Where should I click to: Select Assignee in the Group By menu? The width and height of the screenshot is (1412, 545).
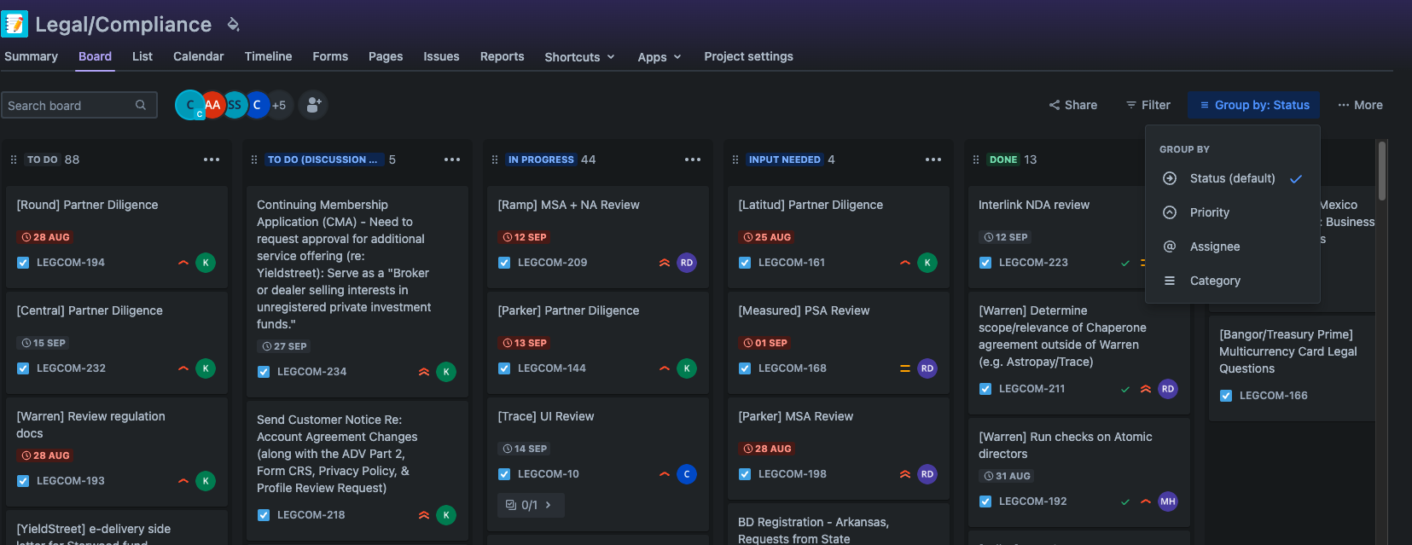[1233, 246]
